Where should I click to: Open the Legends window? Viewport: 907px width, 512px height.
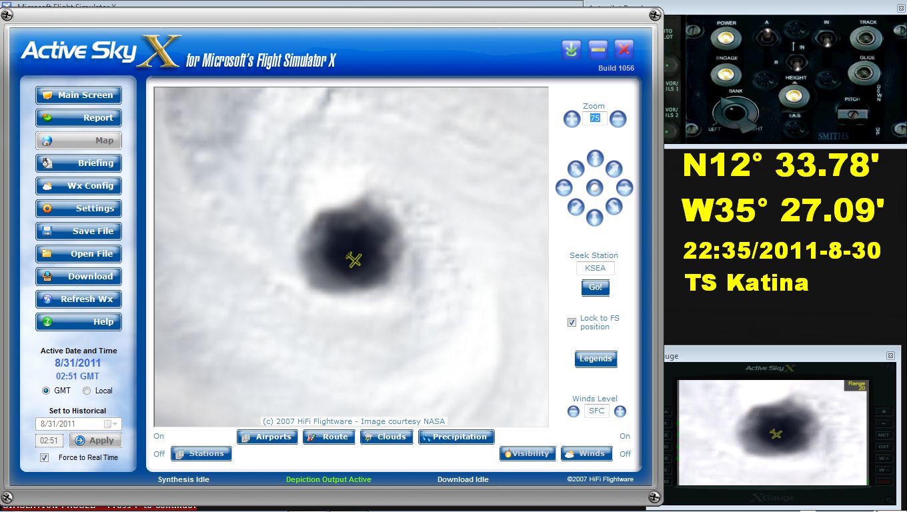(596, 359)
